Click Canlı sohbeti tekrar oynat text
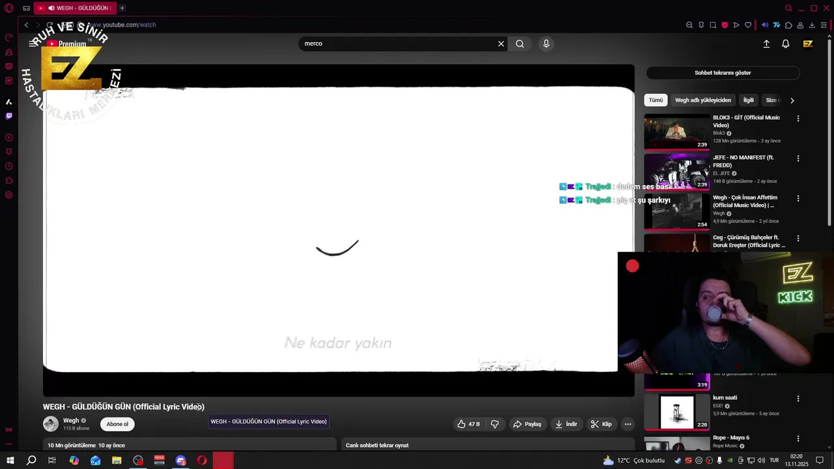The height and width of the screenshot is (469, 834). (x=377, y=446)
